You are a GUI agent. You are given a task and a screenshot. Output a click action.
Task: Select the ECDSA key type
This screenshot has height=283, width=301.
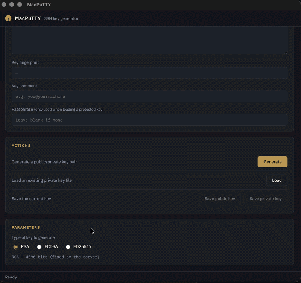click(x=39, y=247)
